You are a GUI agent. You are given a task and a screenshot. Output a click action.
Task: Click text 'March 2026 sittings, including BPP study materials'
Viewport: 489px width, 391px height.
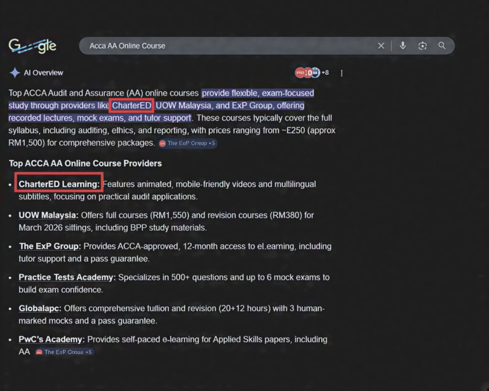[x=112, y=228]
